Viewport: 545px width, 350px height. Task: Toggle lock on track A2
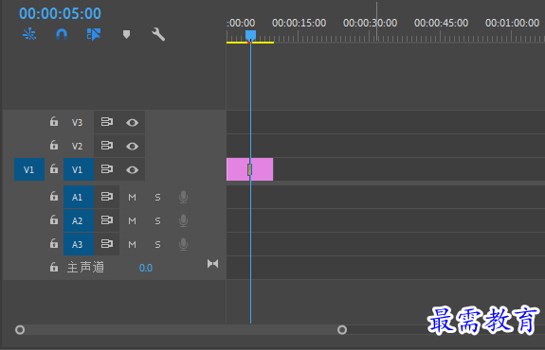53,219
